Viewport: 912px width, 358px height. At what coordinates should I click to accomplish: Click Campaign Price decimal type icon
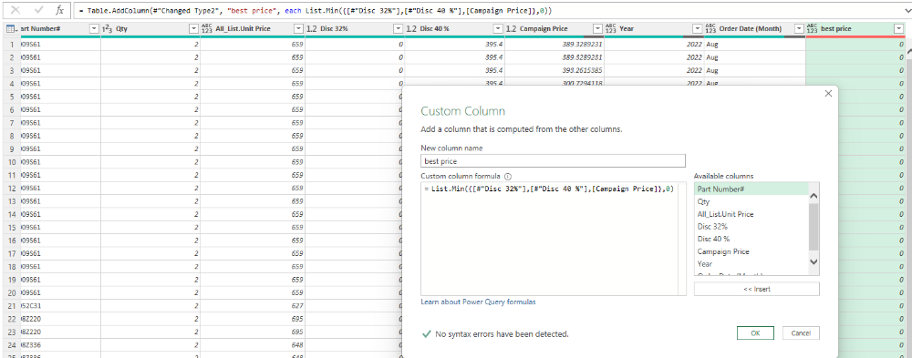point(512,28)
